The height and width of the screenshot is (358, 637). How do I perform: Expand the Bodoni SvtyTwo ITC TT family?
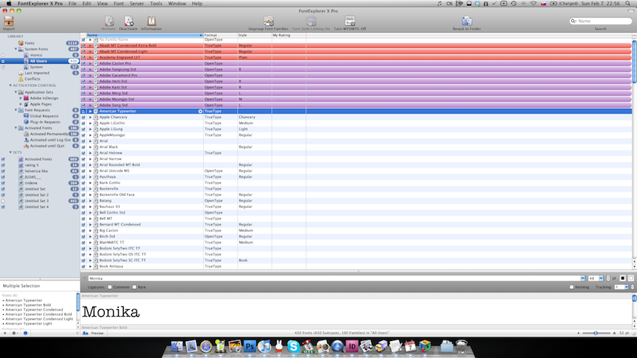click(90, 248)
